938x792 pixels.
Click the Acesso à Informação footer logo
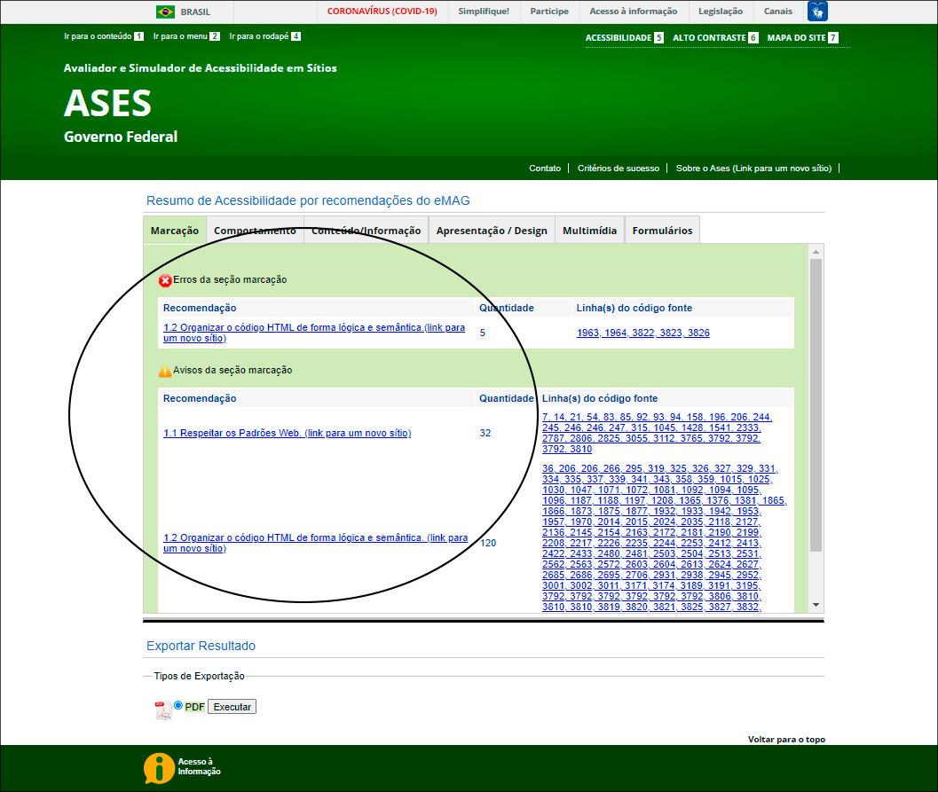[x=160, y=768]
